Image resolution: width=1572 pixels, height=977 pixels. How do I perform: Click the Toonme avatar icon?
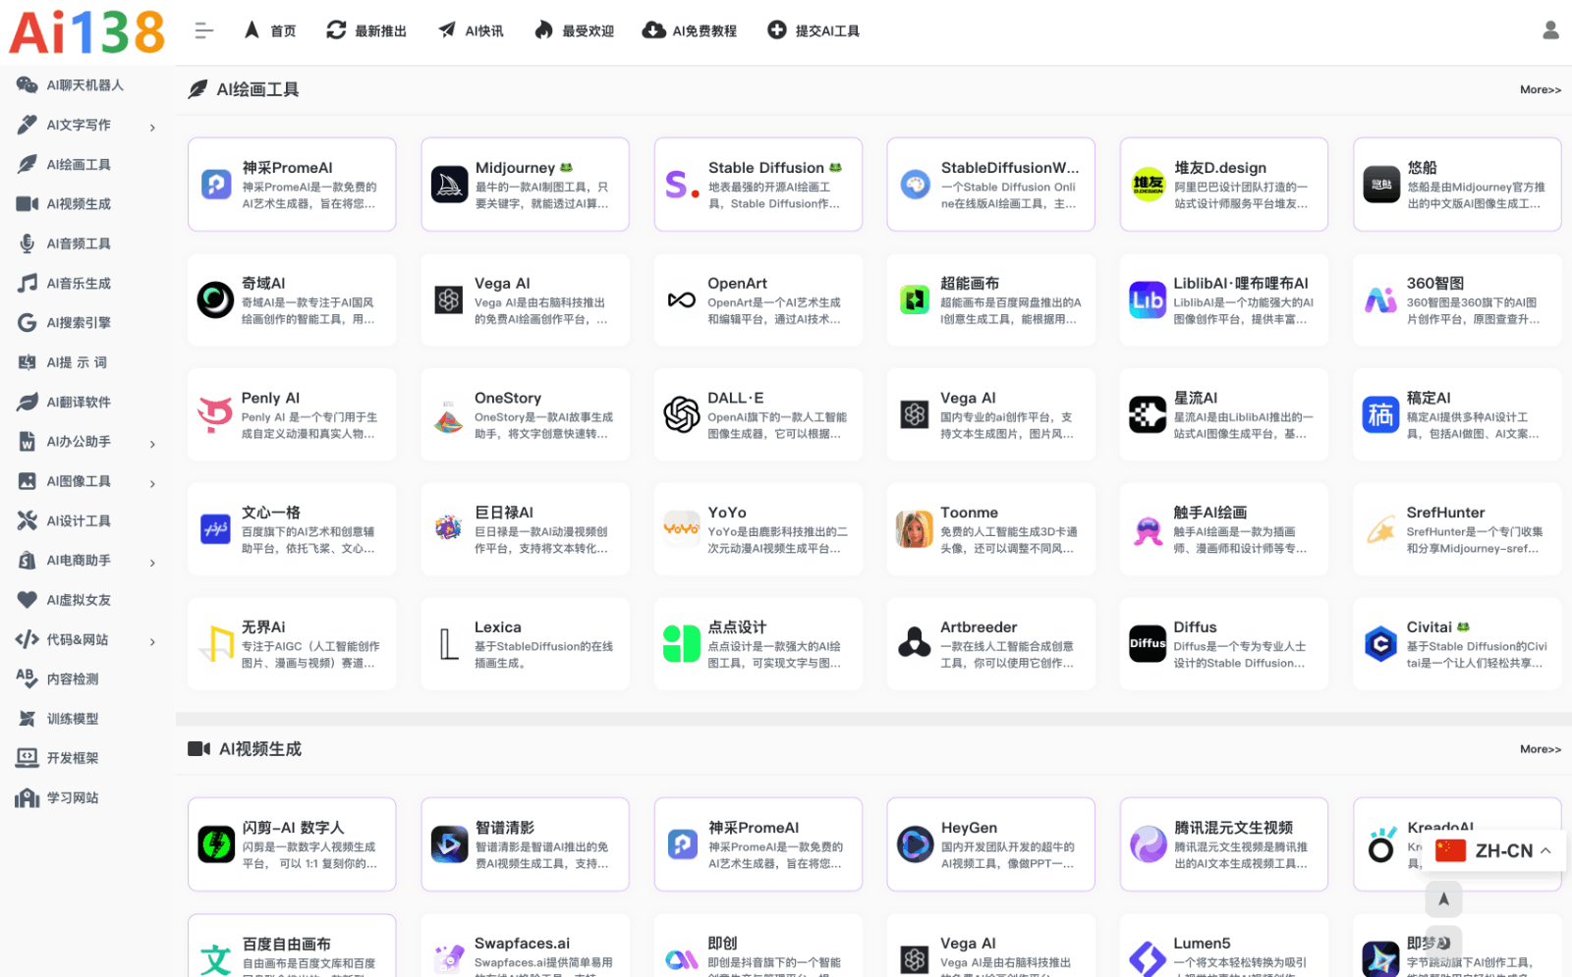(x=915, y=529)
